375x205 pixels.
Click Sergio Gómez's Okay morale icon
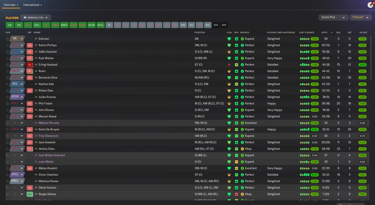(242, 194)
